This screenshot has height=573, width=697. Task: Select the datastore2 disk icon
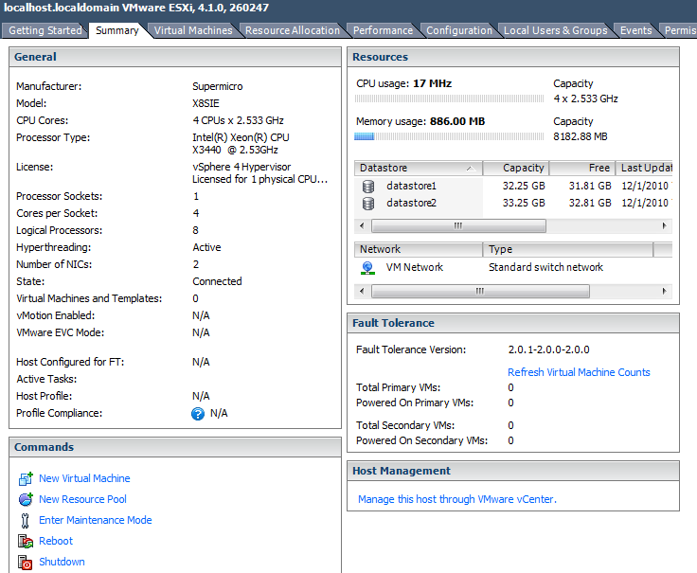coord(368,203)
